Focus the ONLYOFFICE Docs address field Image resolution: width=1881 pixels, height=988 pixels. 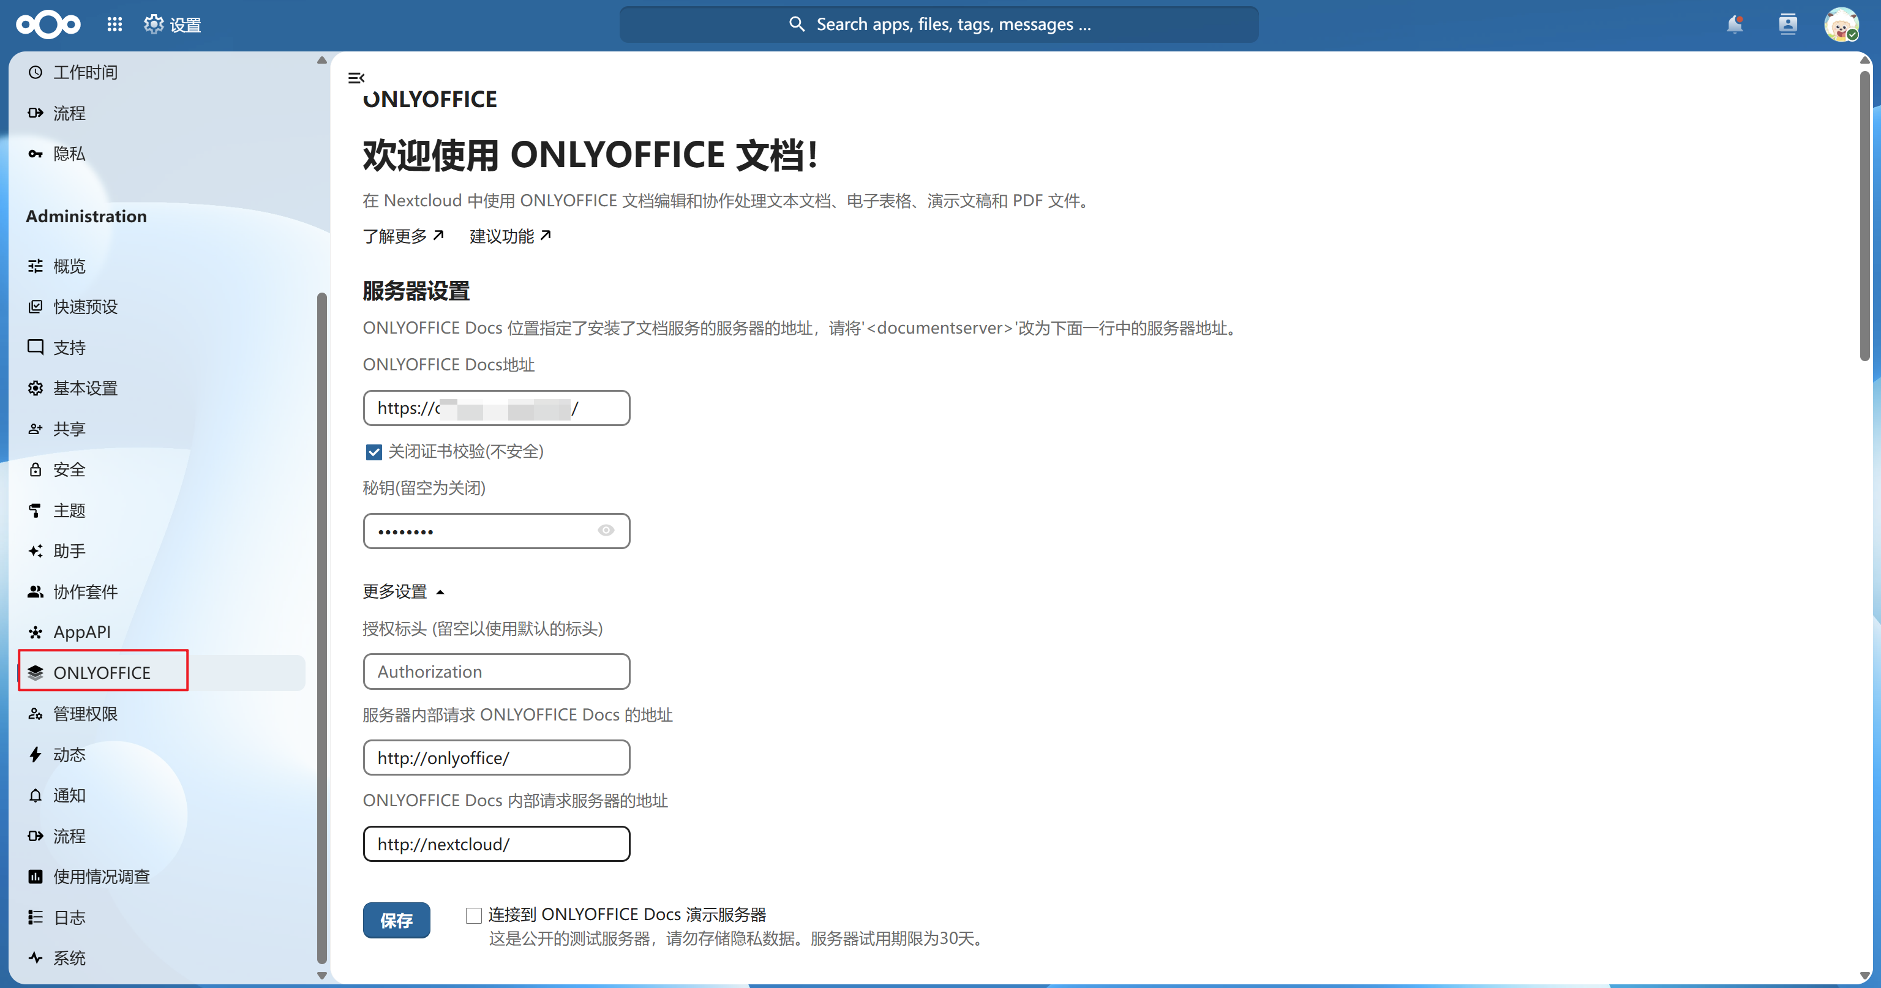(497, 408)
